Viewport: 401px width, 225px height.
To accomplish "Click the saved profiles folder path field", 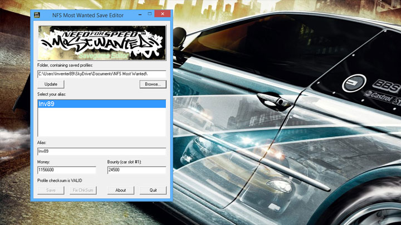I will (x=102, y=73).
